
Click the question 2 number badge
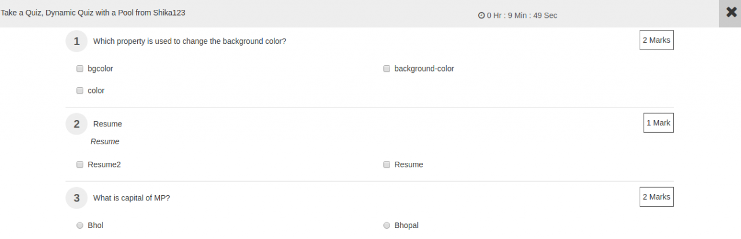point(76,124)
